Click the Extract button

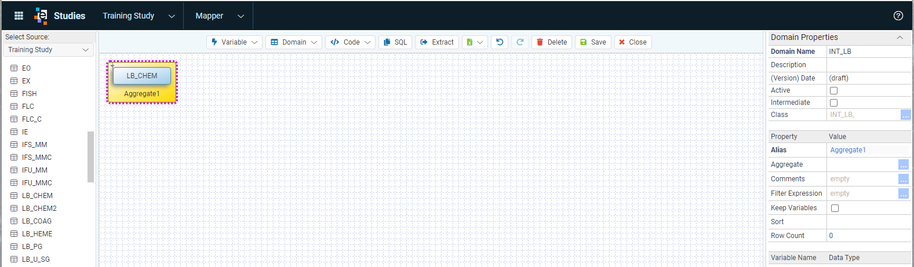pos(437,42)
